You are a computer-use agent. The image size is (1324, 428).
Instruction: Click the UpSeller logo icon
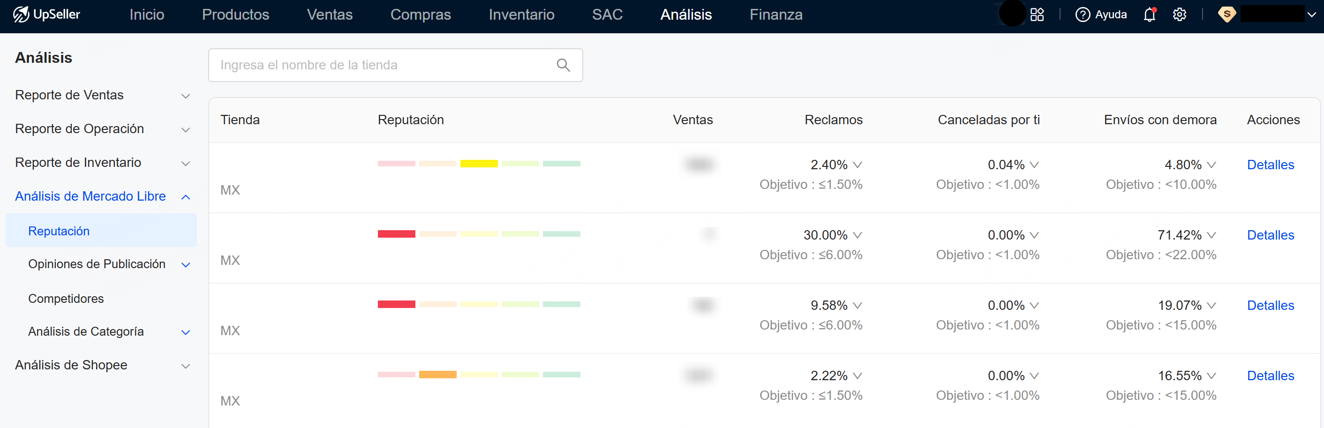21,15
